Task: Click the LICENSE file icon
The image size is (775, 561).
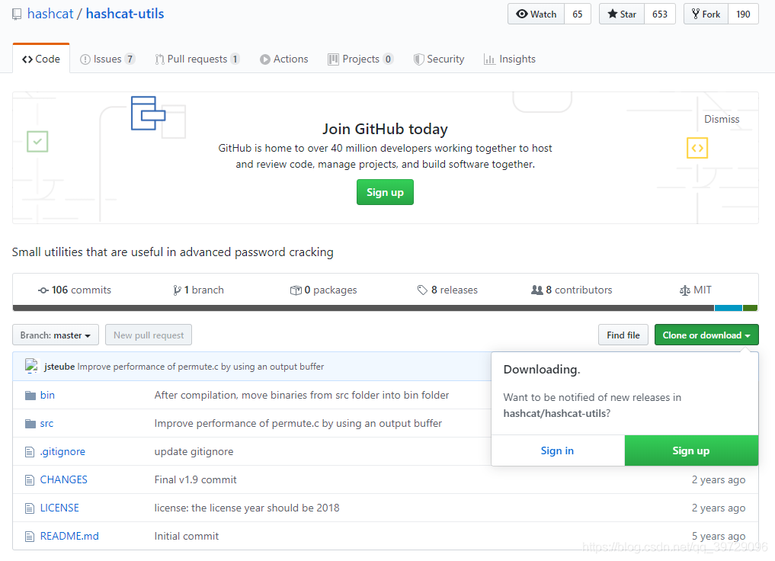Action: coord(30,508)
